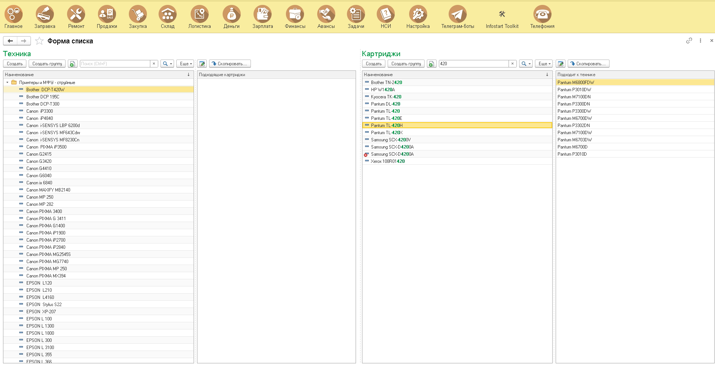Select Pantum TL-420H cartridge row

point(457,126)
